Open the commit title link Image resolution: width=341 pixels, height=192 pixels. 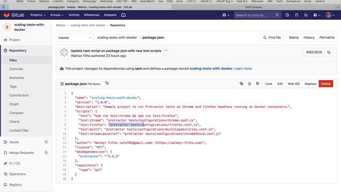pyautogui.click(x=116, y=51)
